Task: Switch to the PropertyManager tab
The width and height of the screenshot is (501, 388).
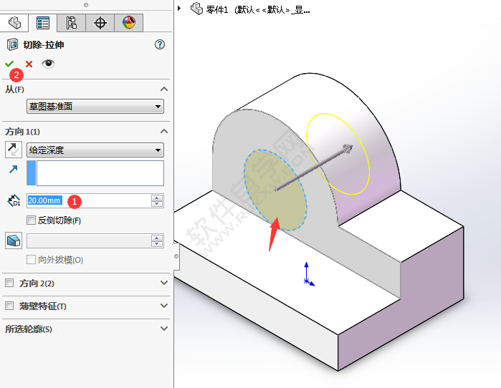Action: pos(43,23)
